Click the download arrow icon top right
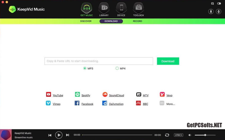Screen dimensions: 225x140 coord(211,11)
